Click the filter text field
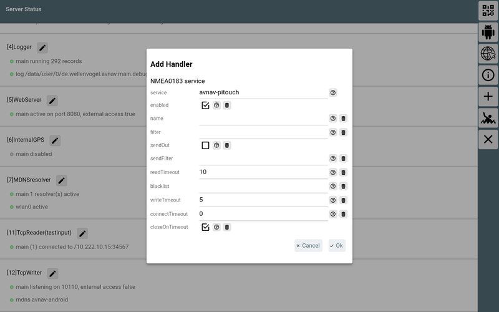Screen dimensions: 499x312 pos(263,132)
